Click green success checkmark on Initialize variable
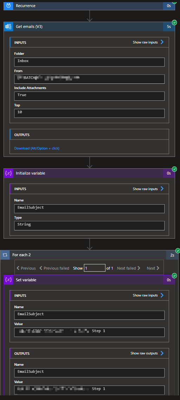This screenshot has width=180, height=400. 174,169
